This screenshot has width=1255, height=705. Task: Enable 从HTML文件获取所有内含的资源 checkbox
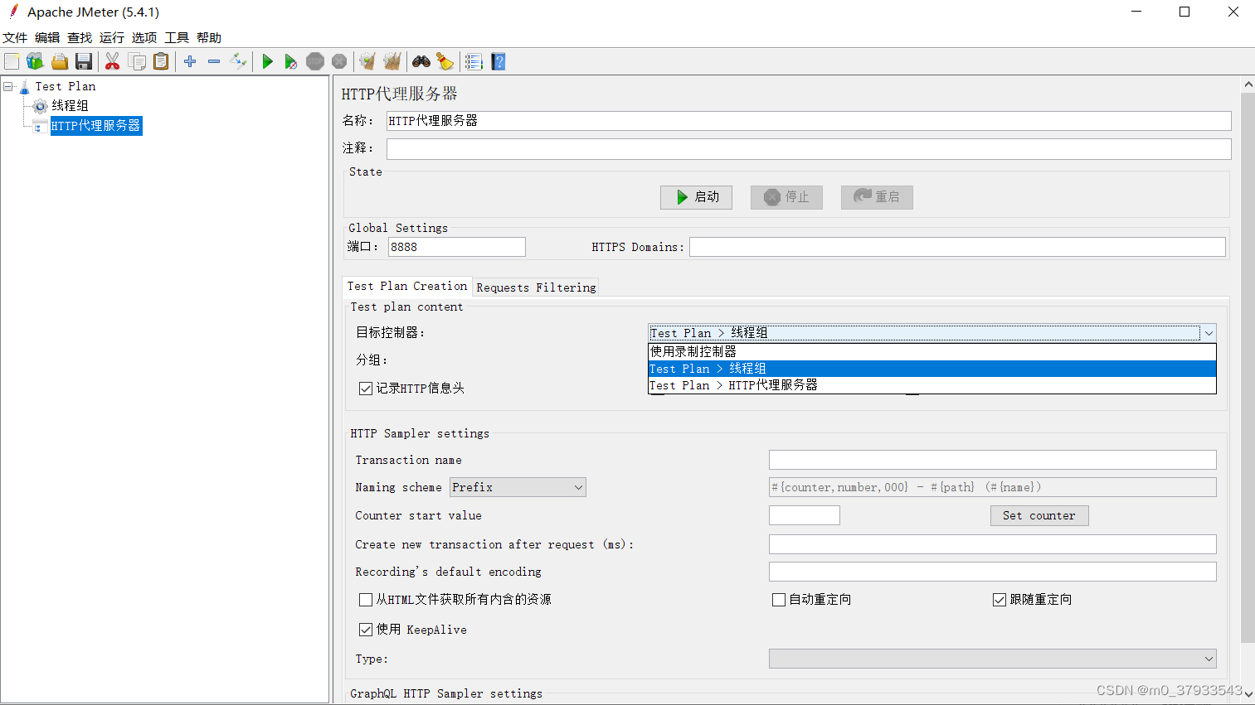(365, 600)
